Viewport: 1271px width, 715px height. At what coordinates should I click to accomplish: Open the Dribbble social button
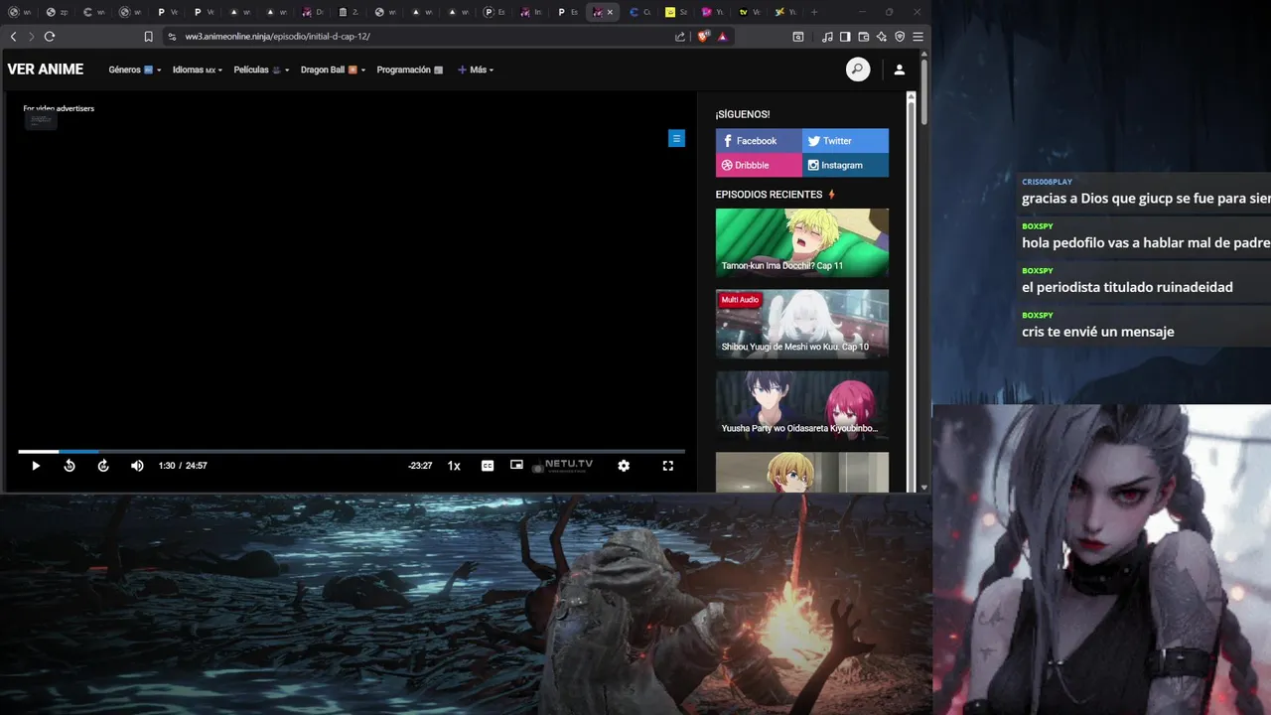pos(759,165)
